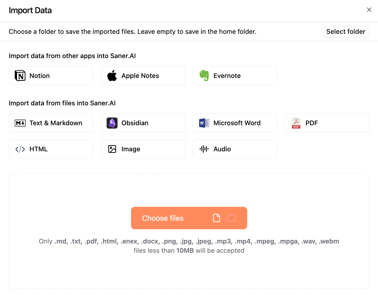Click the green Evernote elephant icon
This screenshot has height=299, width=378.
point(204,75)
